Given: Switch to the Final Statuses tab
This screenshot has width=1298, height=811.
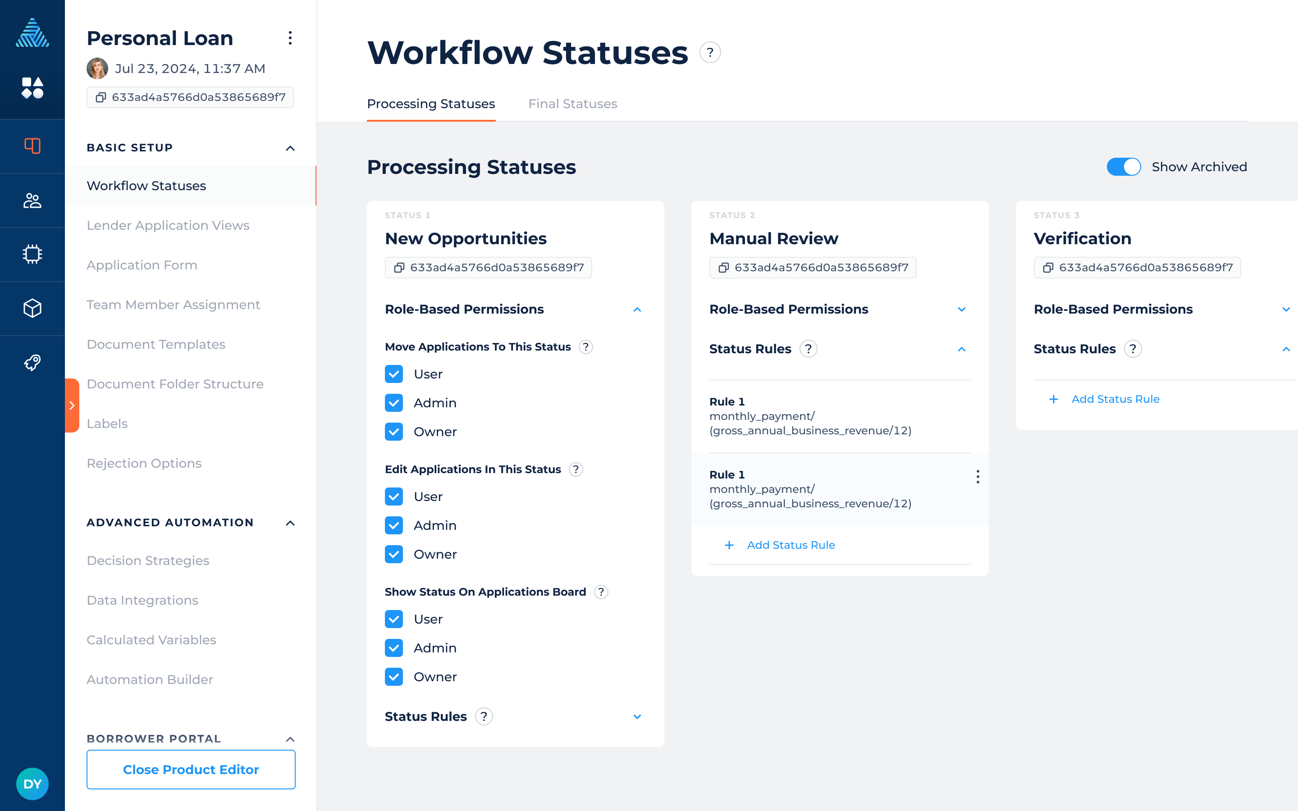Looking at the screenshot, I should [572, 104].
